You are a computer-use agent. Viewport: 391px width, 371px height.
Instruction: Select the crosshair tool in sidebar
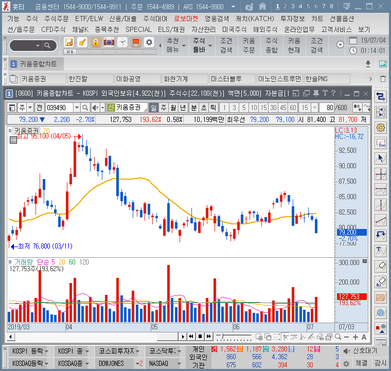coord(381,174)
